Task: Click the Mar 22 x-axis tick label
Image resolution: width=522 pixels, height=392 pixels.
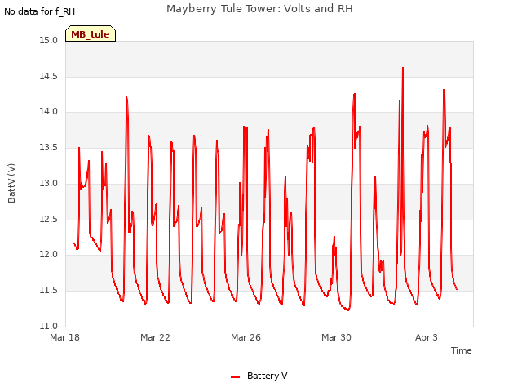Action: 155,337
